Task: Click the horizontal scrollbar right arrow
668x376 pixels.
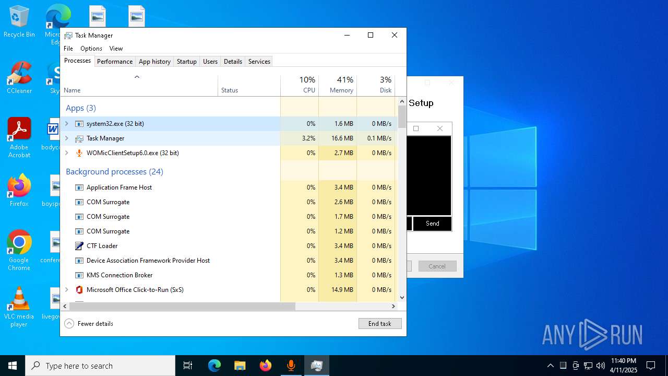Action: [x=393, y=307]
